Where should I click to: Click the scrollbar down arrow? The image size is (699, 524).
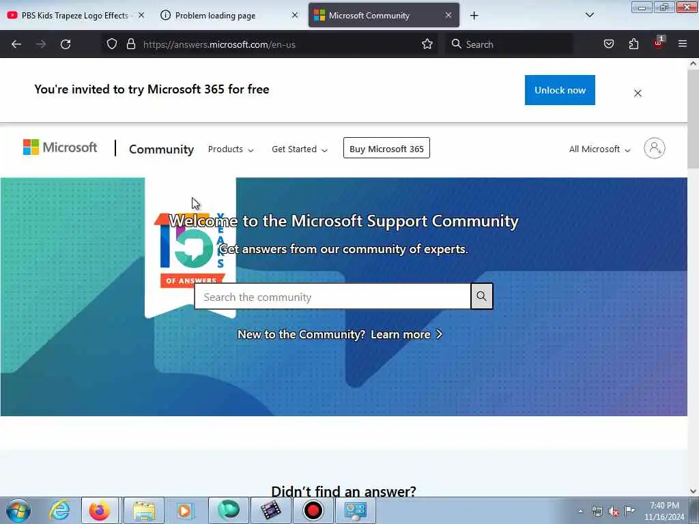[x=693, y=491]
